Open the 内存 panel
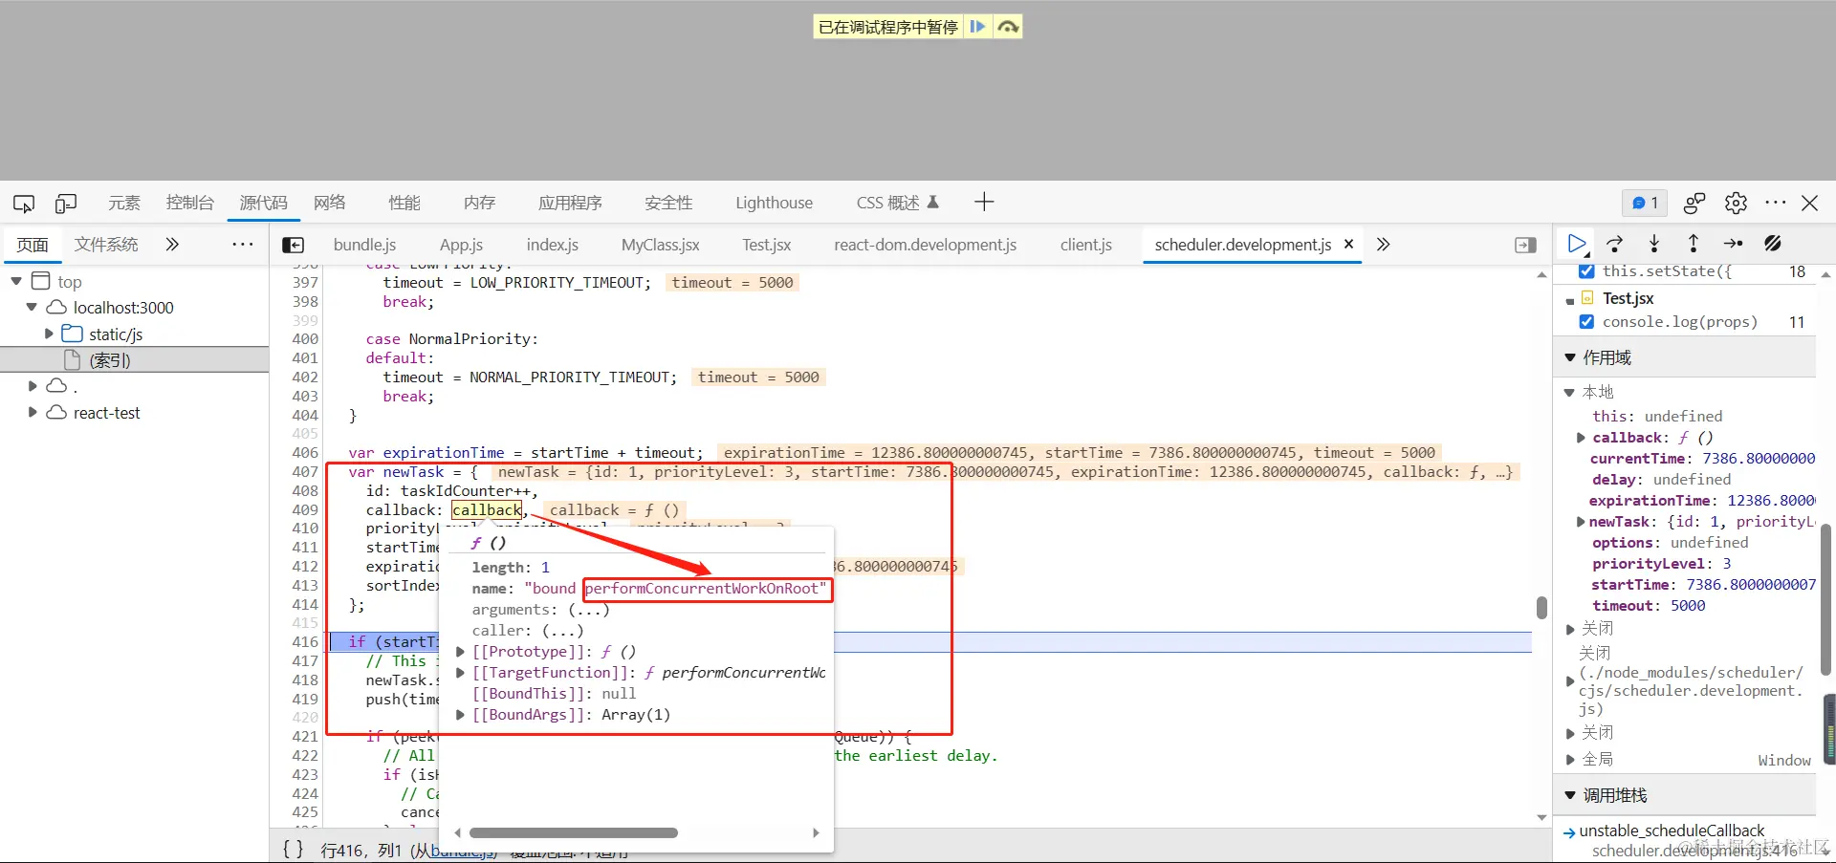The image size is (1836, 863). [x=479, y=203]
